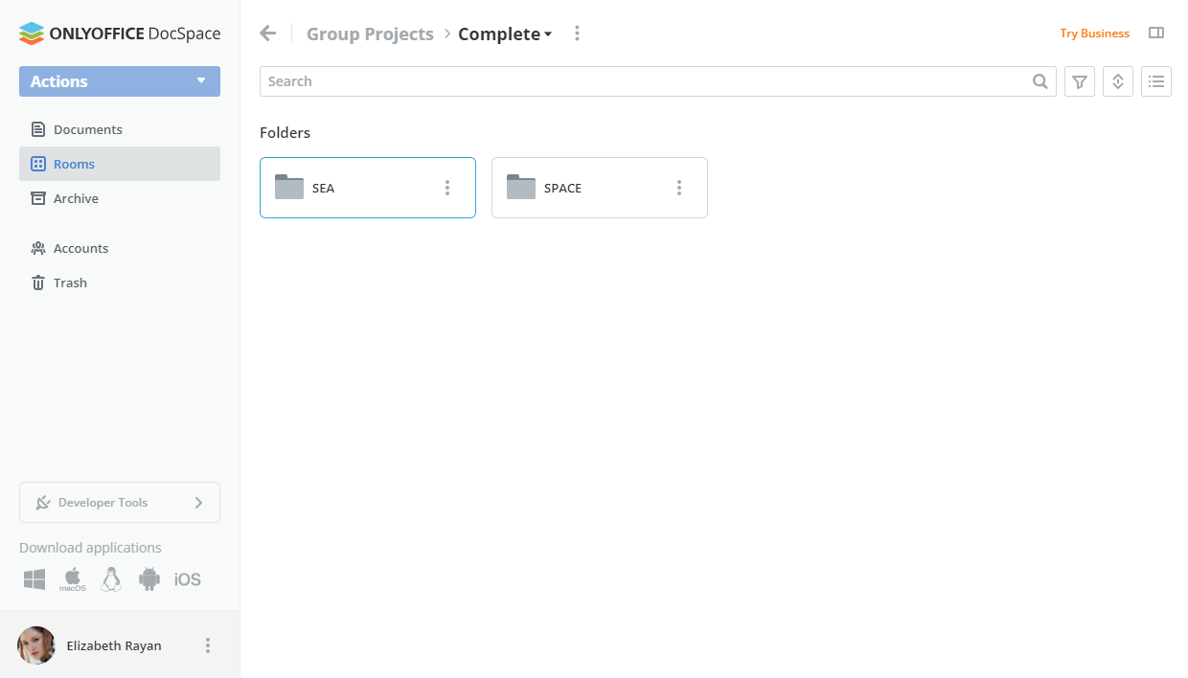Click the Android download icon
The height and width of the screenshot is (678, 1188).
[149, 579]
